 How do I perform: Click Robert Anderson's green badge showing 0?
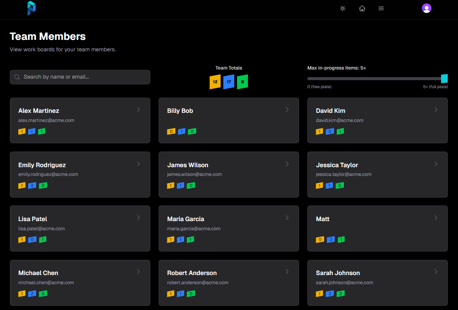pyautogui.click(x=191, y=294)
